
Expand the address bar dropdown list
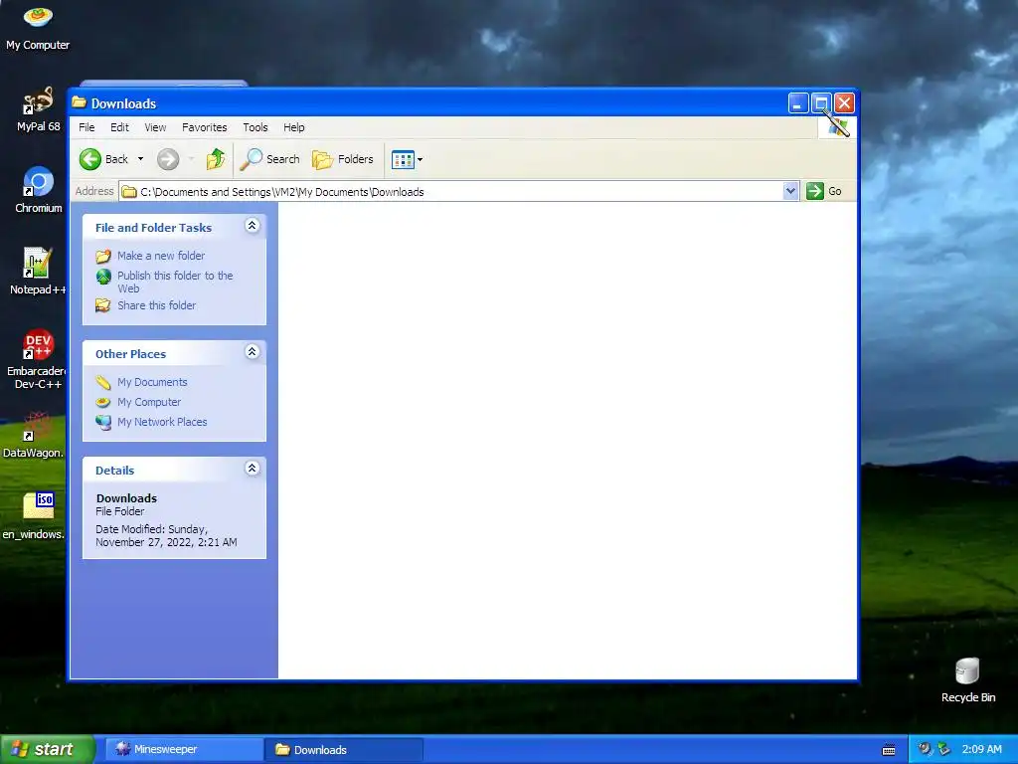point(790,191)
